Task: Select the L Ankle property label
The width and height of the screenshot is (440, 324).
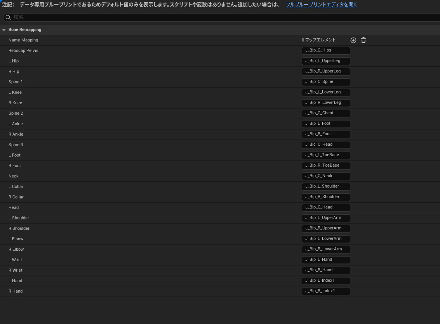Action: click(16, 124)
